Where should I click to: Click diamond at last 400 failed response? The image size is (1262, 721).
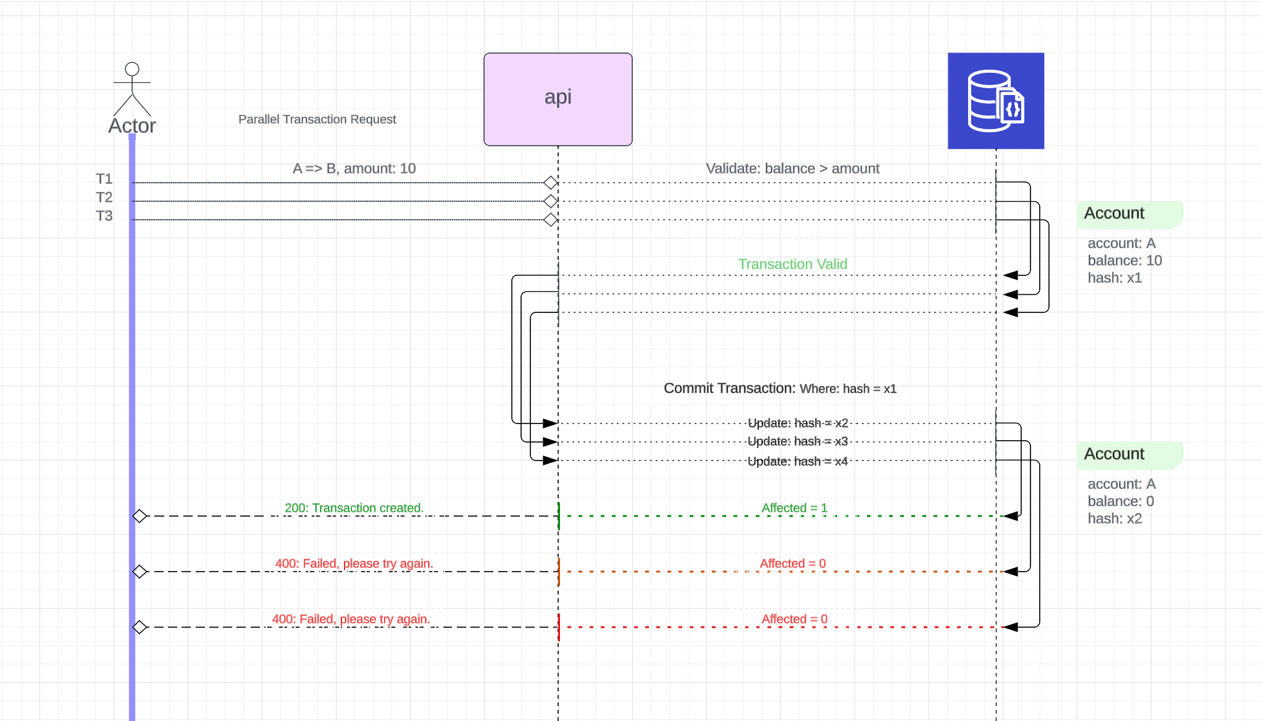[140, 627]
